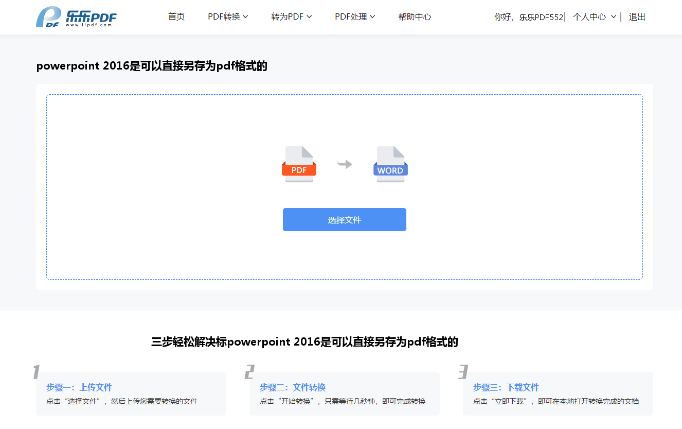The height and width of the screenshot is (429, 682).
Task: Click the 步骤三：下载文件 heading
Action: tap(506, 387)
